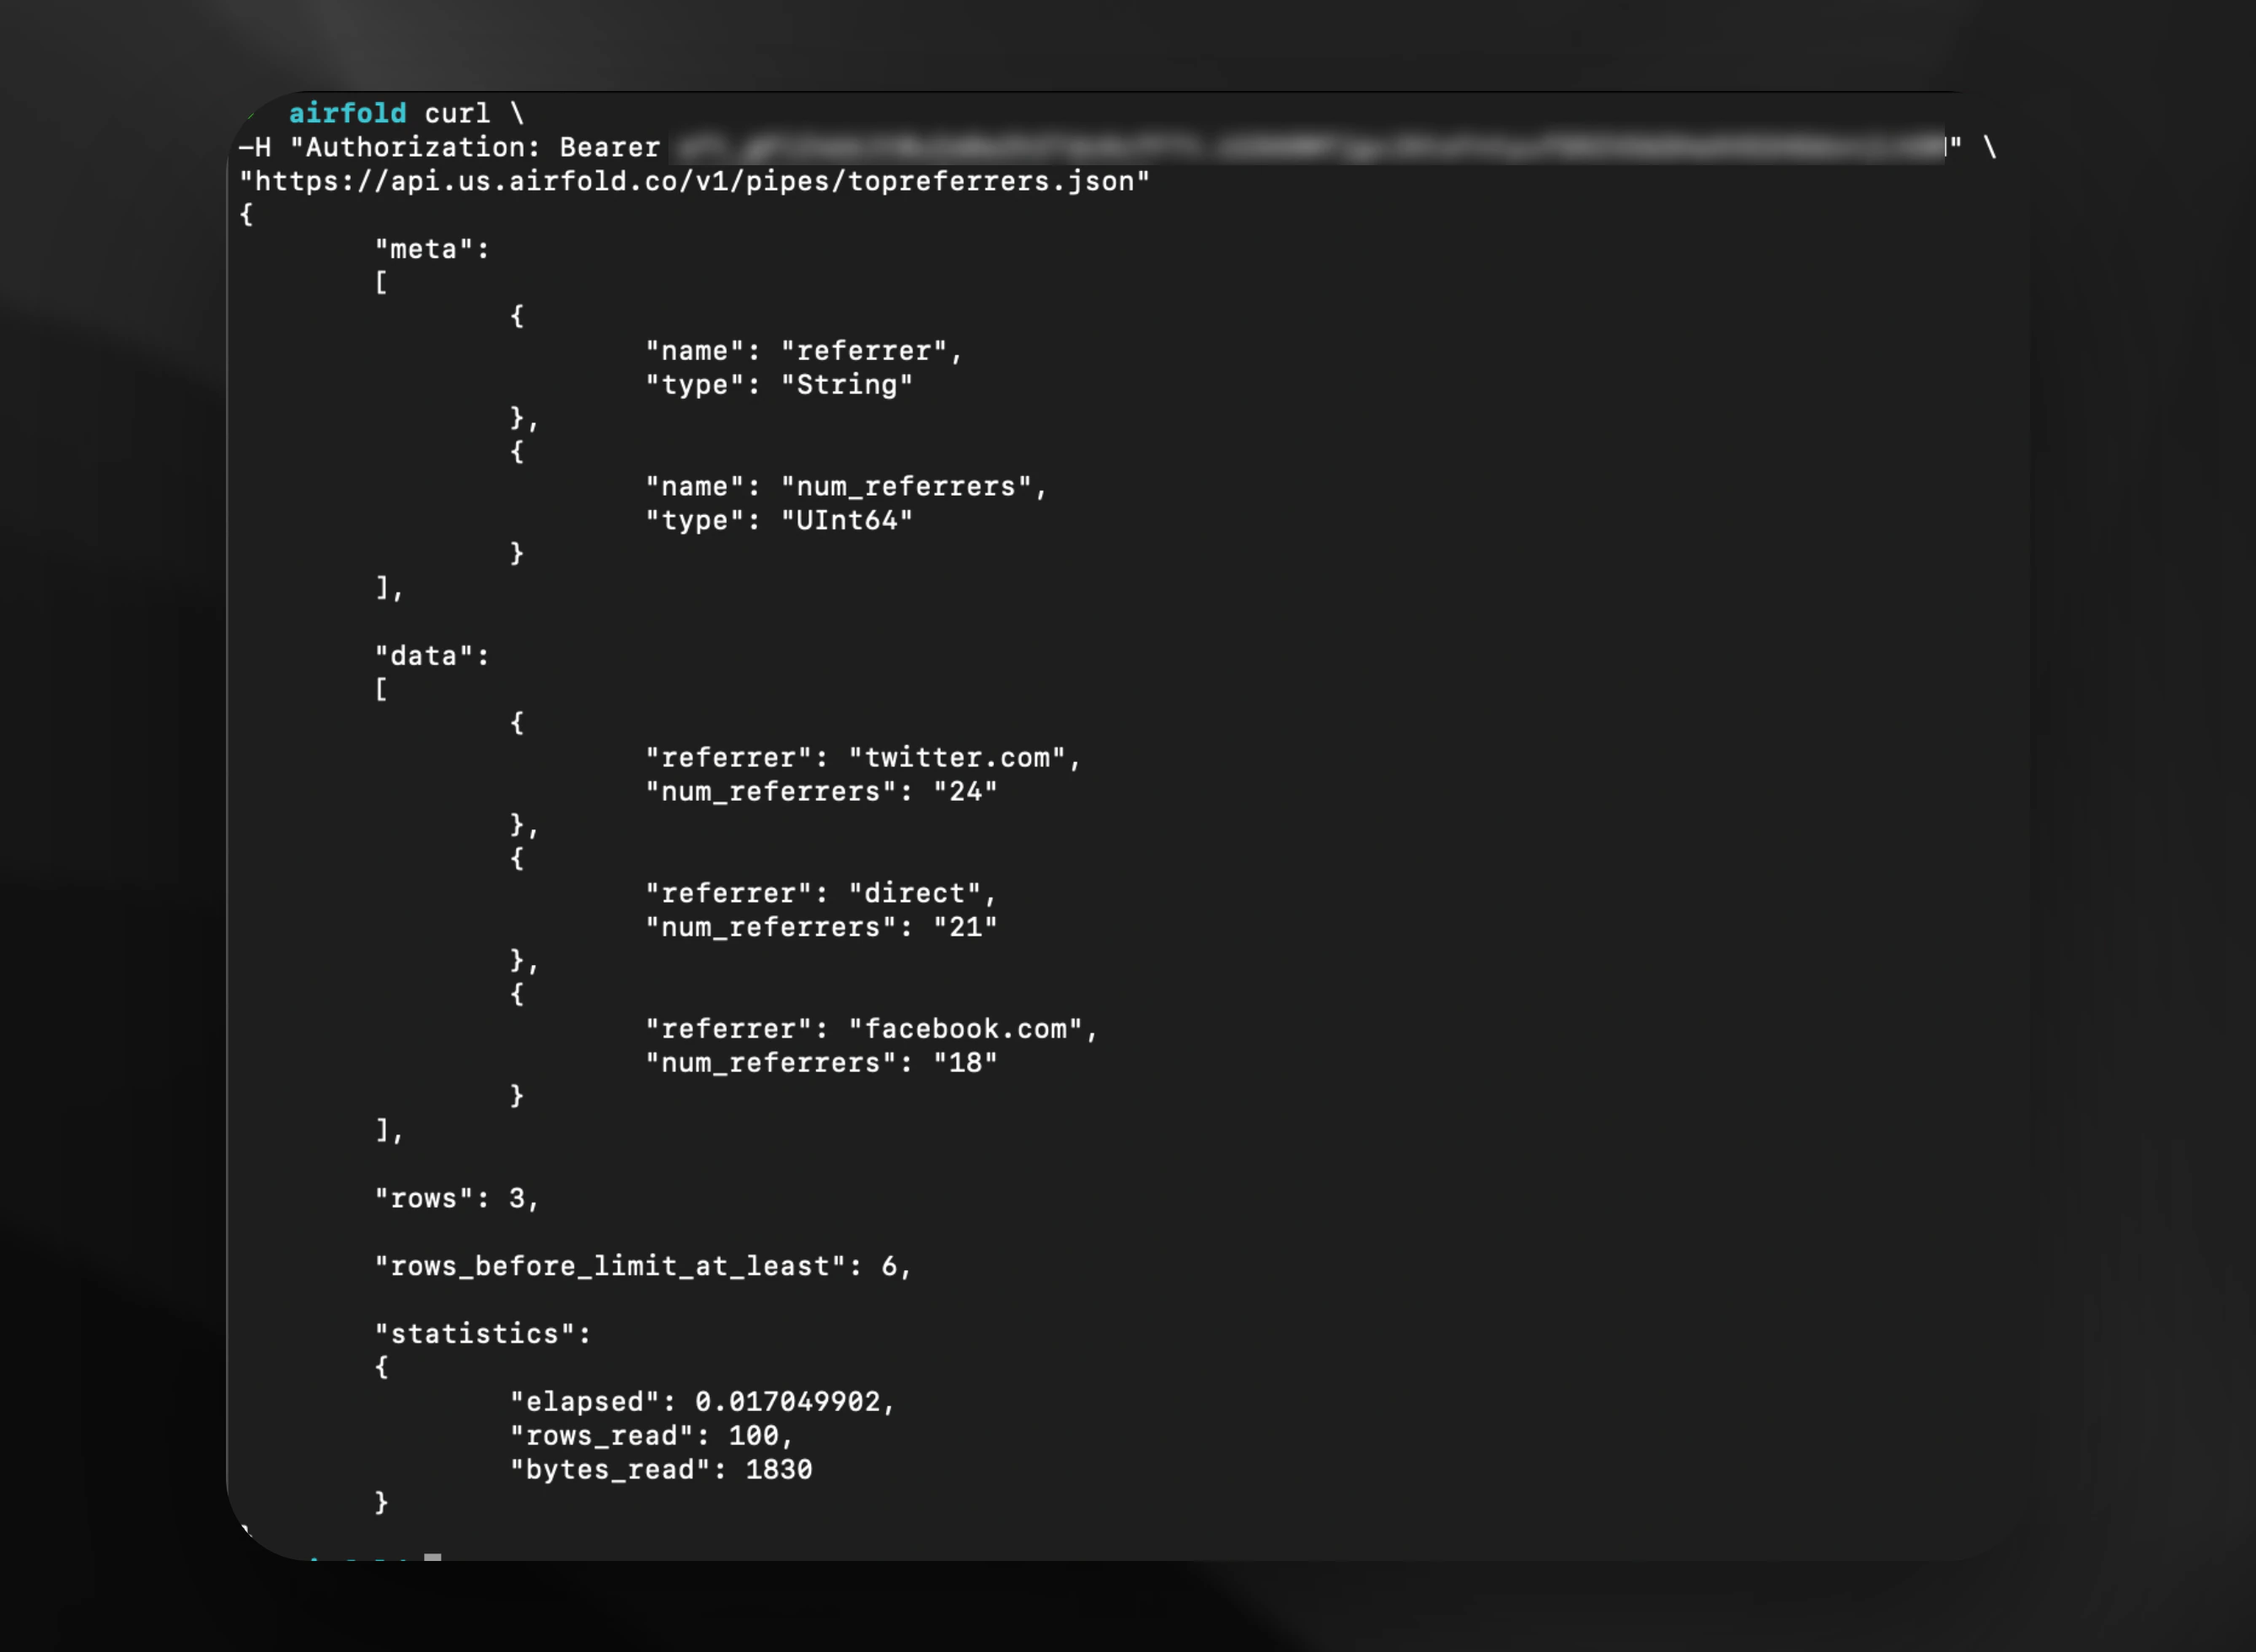Click the "rows": 3 line

[x=456, y=1198]
